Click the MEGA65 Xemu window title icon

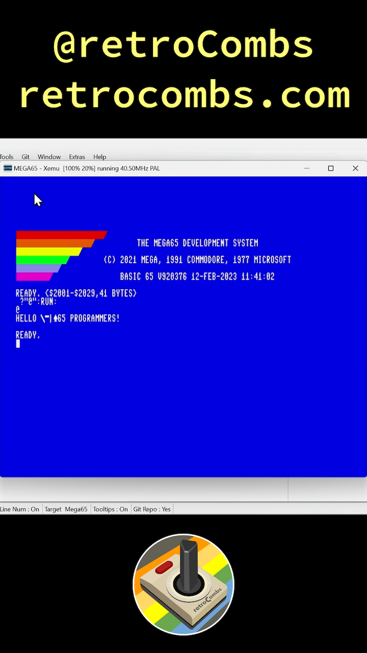[x=8, y=168]
